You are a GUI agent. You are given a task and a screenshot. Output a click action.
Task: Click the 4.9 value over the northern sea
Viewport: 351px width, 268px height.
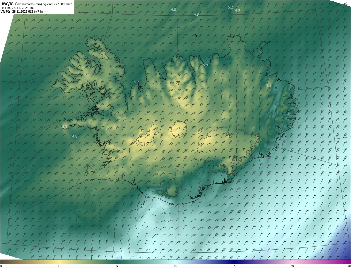coord(196,14)
